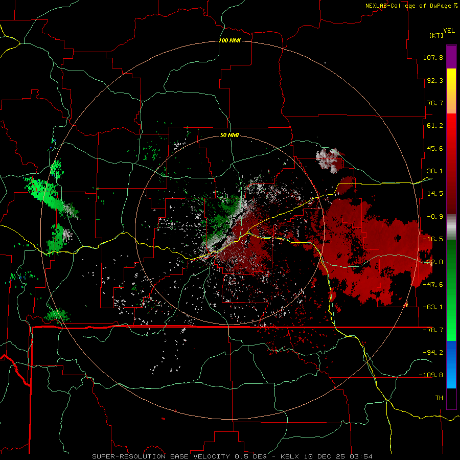Click the -94.2 legend value
Viewport: 460px width, 460px height.
point(433,352)
